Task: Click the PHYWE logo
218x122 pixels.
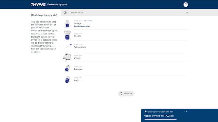Action: (38, 5)
